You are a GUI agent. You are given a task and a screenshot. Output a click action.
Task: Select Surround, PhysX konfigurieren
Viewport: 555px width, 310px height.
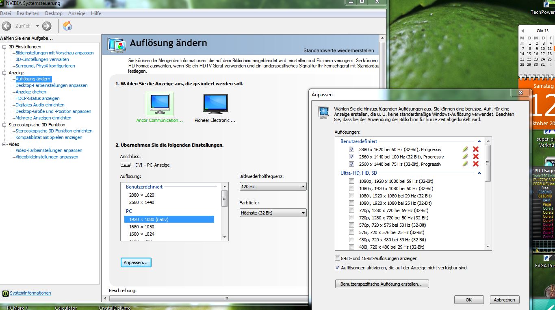point(45,66)
